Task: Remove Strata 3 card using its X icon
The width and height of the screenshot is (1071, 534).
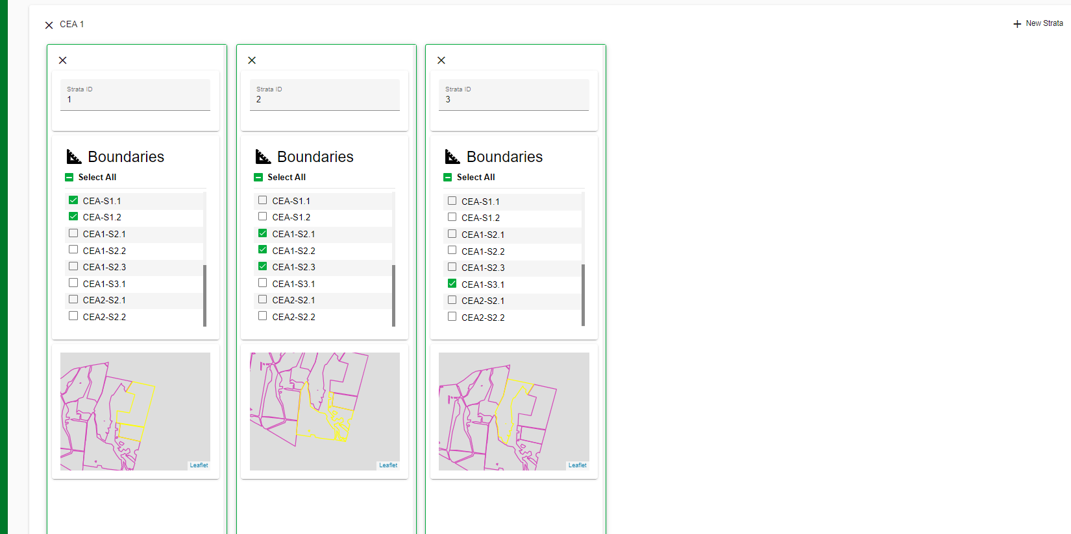Action: pyautogui.click(x=441, y=60)
